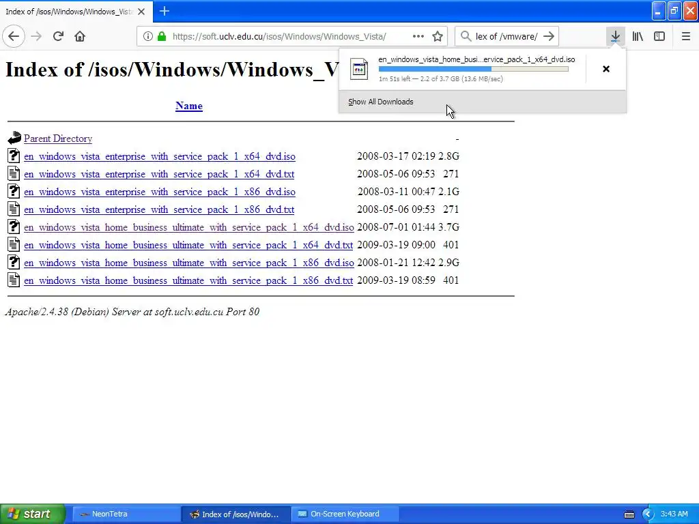Switch to On-Screen Keyboard taskbar item

(345, 514)
